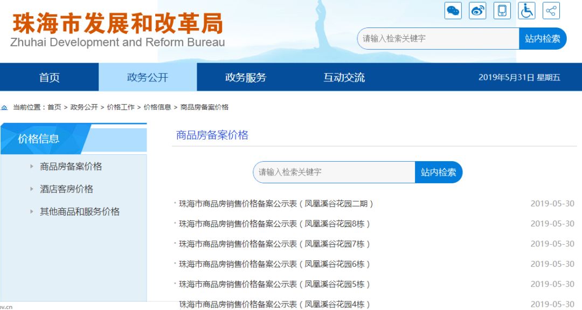The height and width of the screenshot is (310, 582).
Task: Open the WeChat icon in header
Action: click(453, 10)
